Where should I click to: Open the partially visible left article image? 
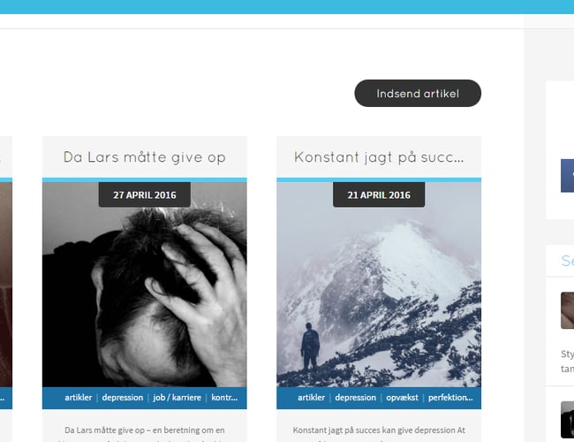(x=6, y=285)
